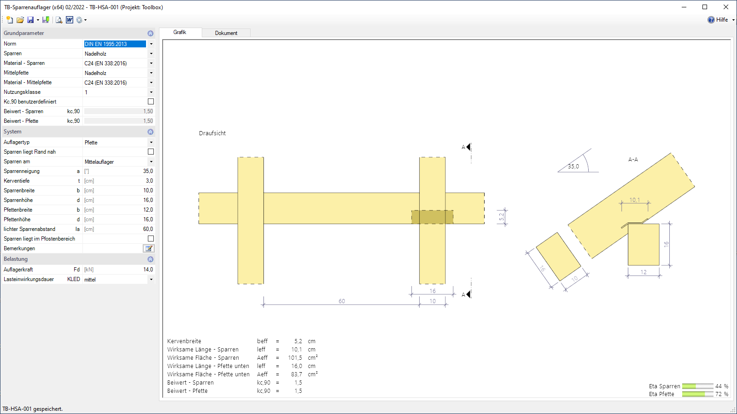Open the Material - Sparren dropdown
The height and width of the screenshot is (414, 737).
click(x=151, y=63)
